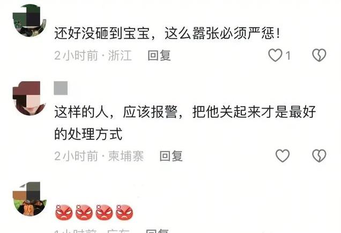Open the 柬埔寨 commenter's avatar

[29, 98]
